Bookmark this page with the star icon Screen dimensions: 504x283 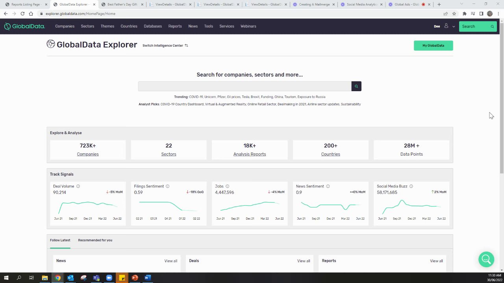click(x=454, y=13)
